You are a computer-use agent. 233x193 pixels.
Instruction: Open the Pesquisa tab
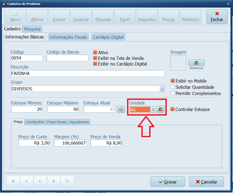(x=32, y=29)
